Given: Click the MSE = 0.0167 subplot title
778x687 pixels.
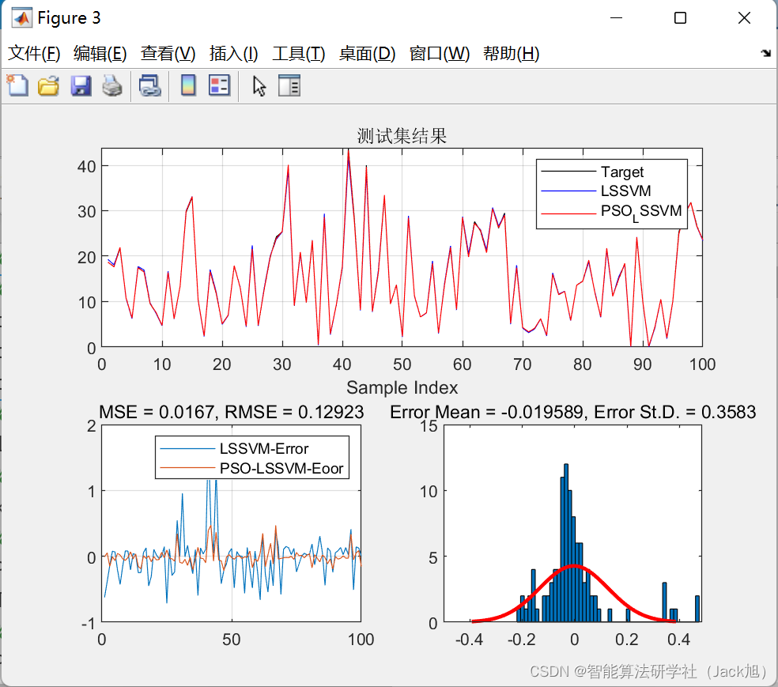Looking at the screenshot, I should coord(231,412).
